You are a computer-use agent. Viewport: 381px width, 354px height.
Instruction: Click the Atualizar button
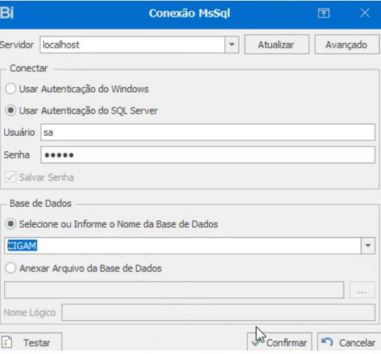(276, 44)
